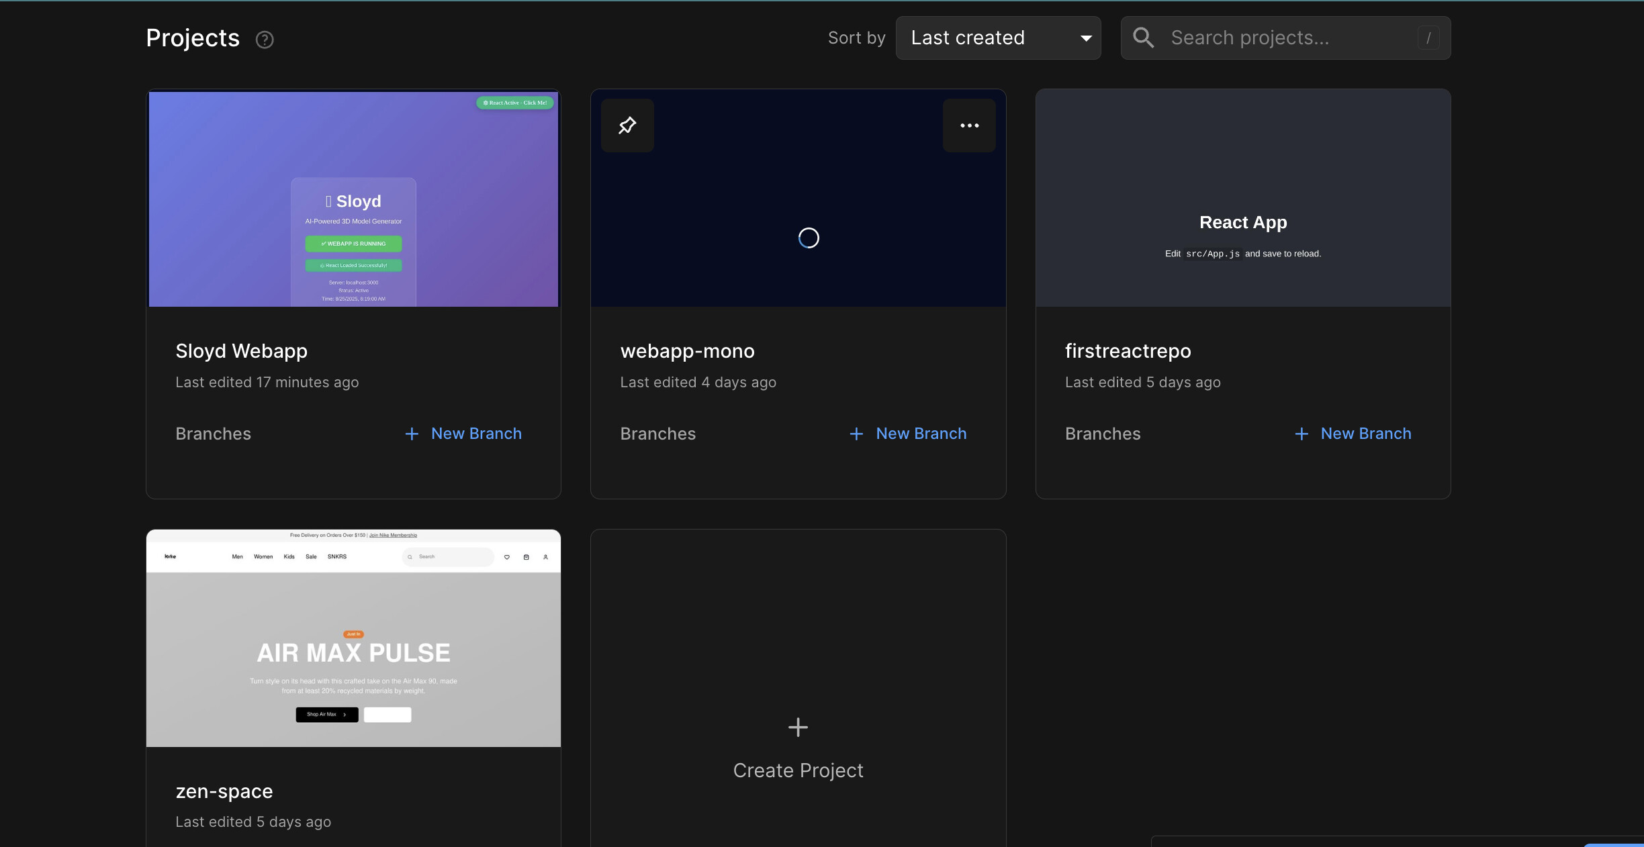Click Shop Air Max in zen-space preview
1644x847 pixels.
[326, 714]
